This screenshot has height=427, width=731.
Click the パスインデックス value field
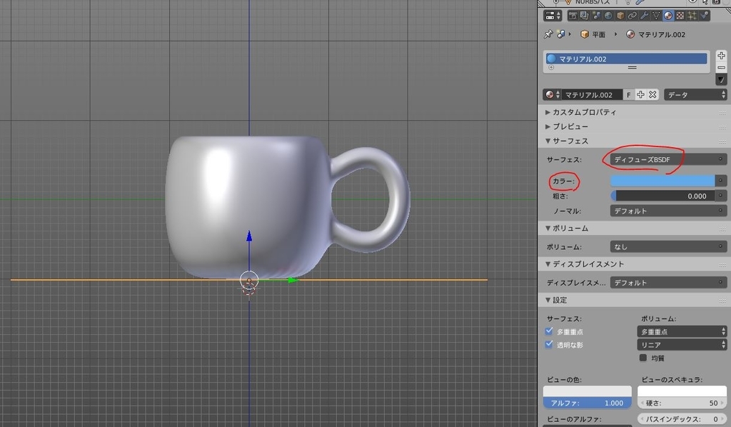point(682,419)
